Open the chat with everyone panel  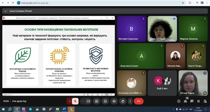click(192, 101)
